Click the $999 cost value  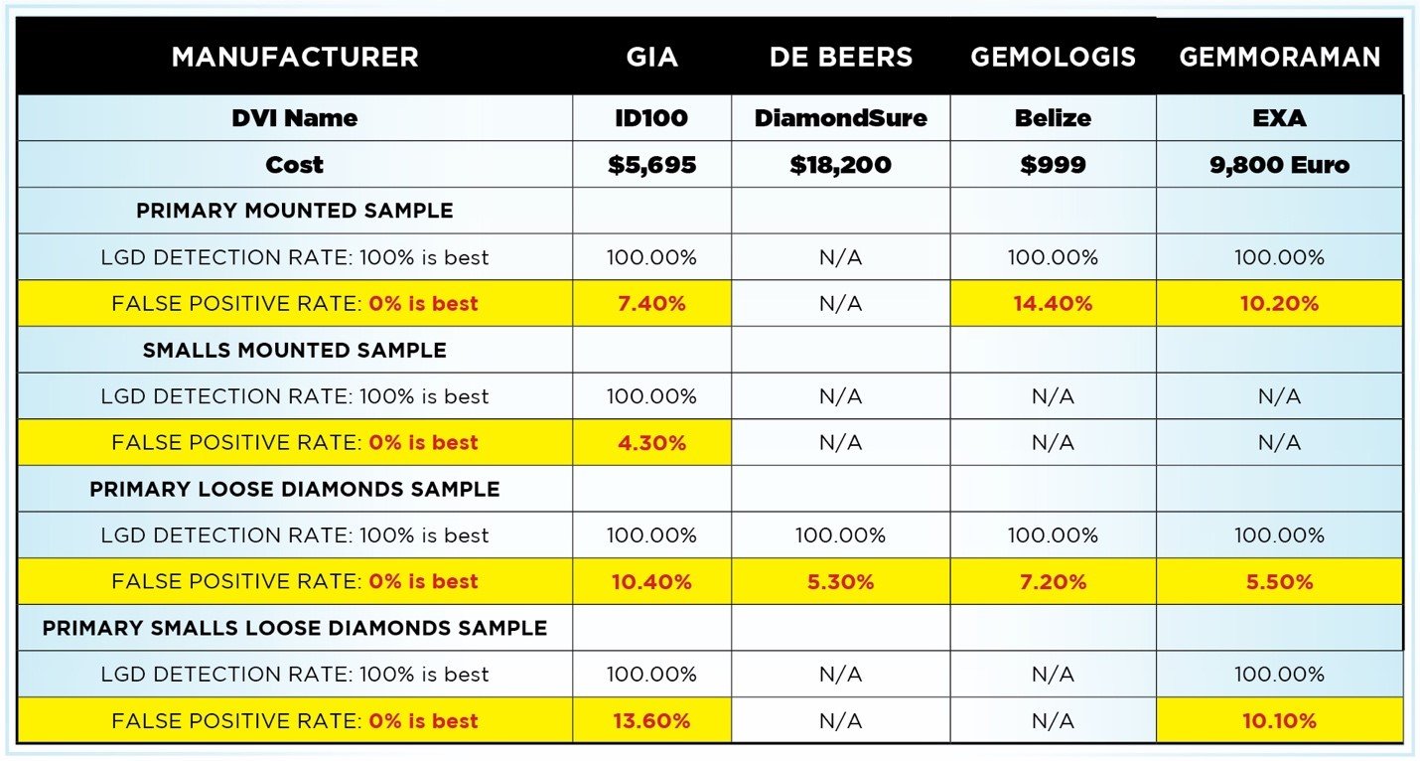(x=1054, y=165)
